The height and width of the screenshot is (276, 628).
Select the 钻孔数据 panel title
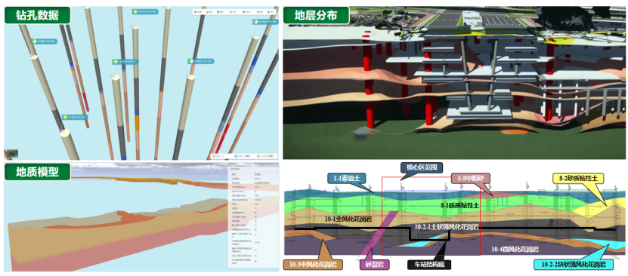(37, 15)
